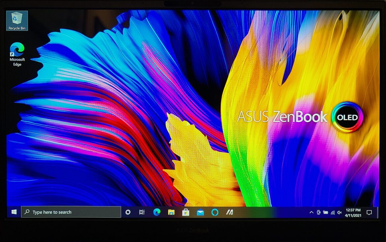Open File Explorer from the taskbar

(171, 212)
